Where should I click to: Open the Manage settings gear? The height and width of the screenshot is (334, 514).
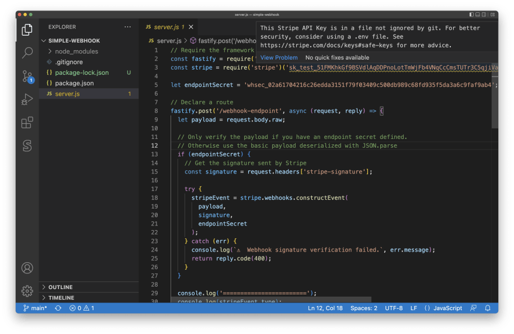pos(27,291)
